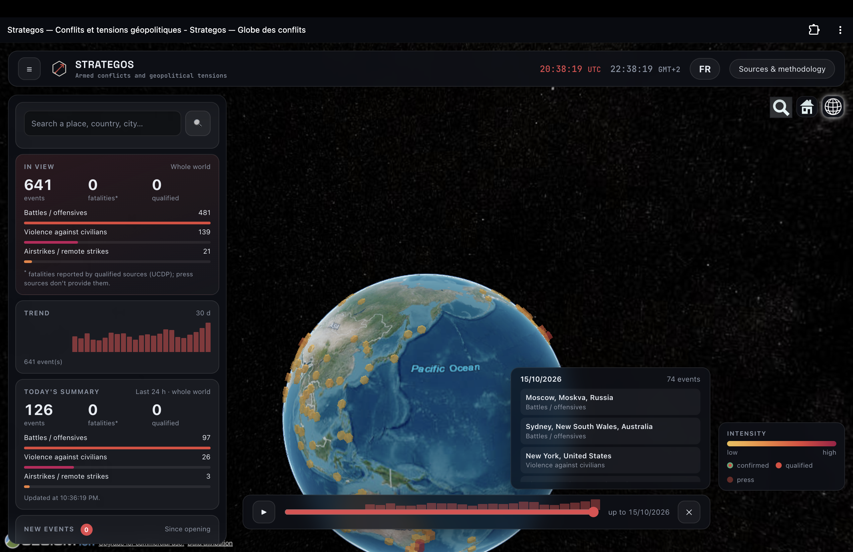The width and height of the screenshot is (853, 552).
Task: Open the hamburger menu button
Action: pyautogui.click(x=29, y=69)
